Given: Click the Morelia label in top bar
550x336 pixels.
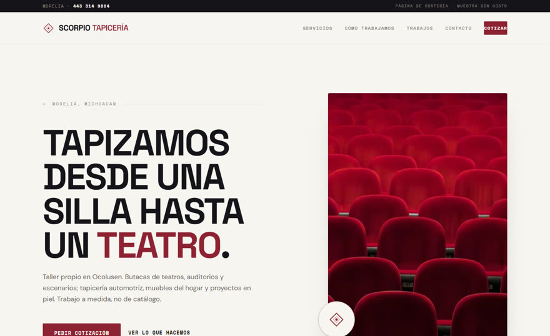Looking at the screenshot, I should (53, 6).
